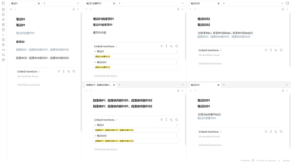Collapse 笔记0202 group in 段落块01 backlinks
This screenshot has height=163, width=291.
click(x=95, y=136)
